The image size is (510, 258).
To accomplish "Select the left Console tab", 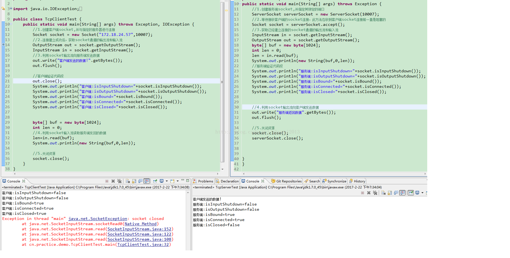I will tap(14, 181).
